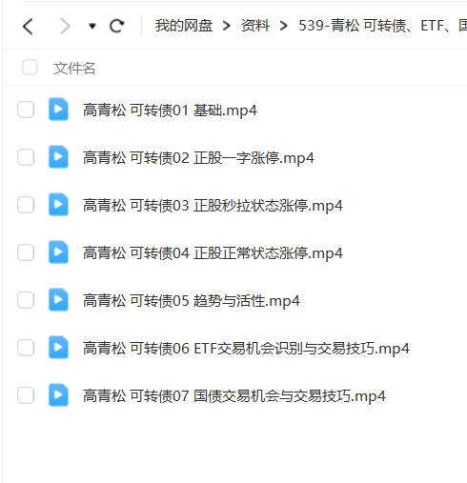Image resolution: width=467 pixels, height=483 pixels.
Task: Click video icon for 可转债02 正股一字涨停.mp4
Action: pyautogui.click(x=58, y=157)
